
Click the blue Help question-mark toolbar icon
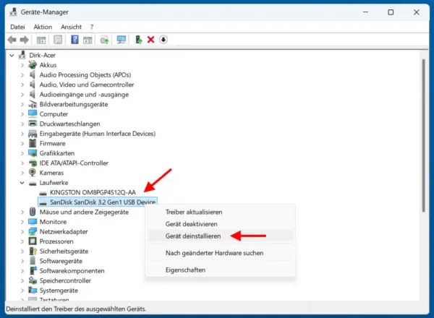75,40
